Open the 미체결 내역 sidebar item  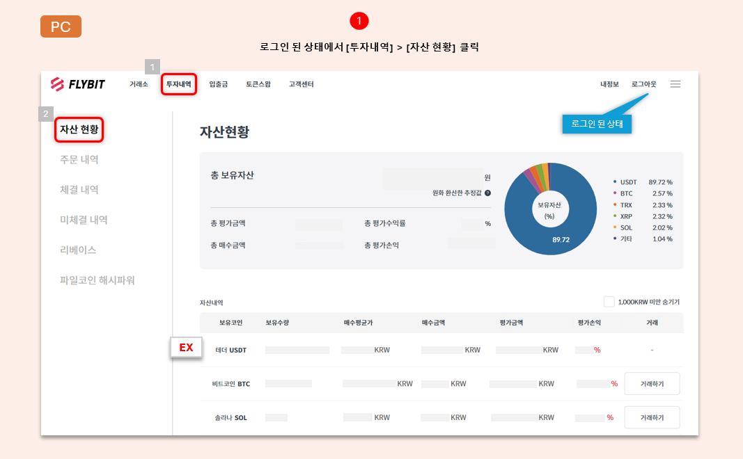click(82, 219)
